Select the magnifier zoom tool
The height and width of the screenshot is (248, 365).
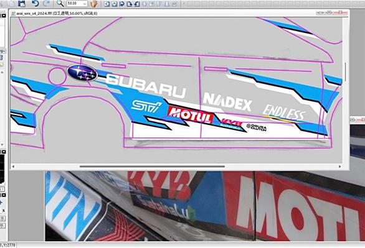click(x=60, y=4)
